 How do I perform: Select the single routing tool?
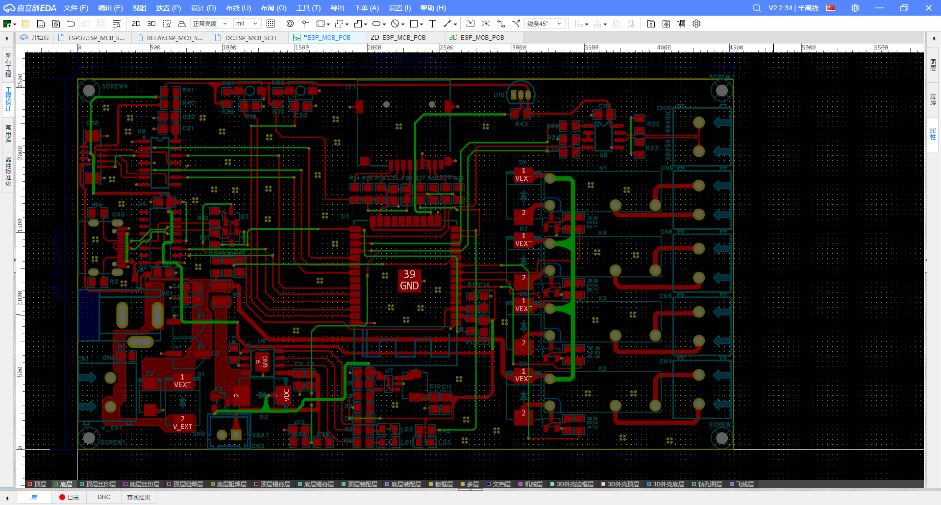[x=501, y=24]
